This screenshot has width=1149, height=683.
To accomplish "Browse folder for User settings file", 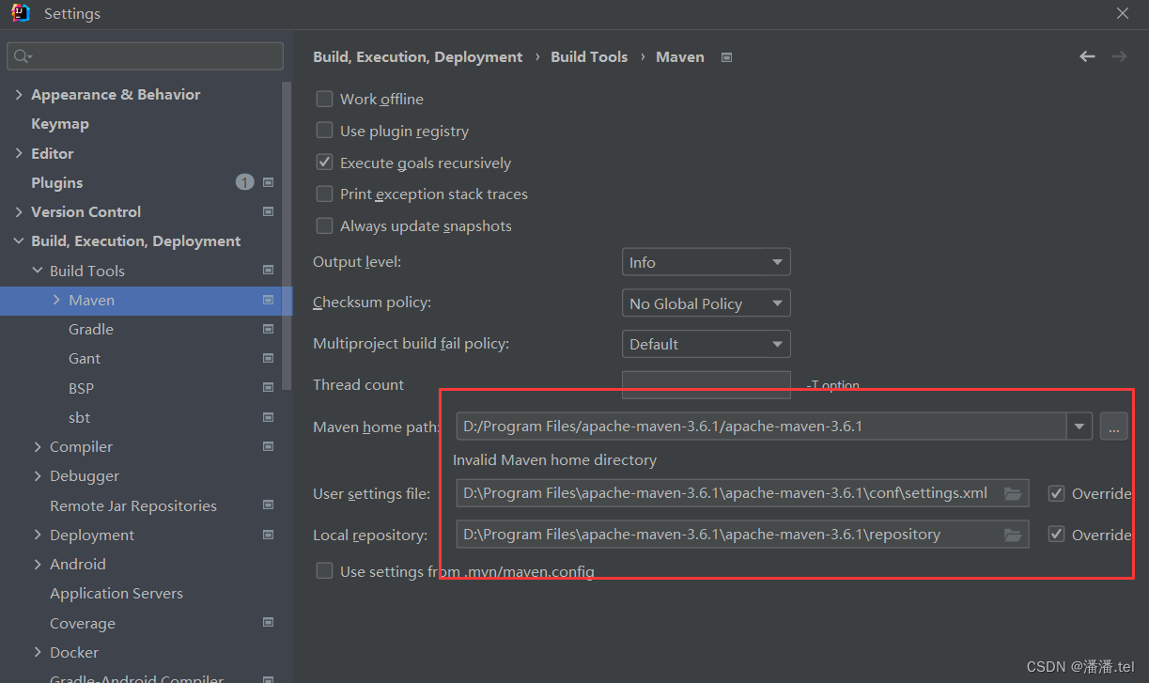I will click(1013, 493).
